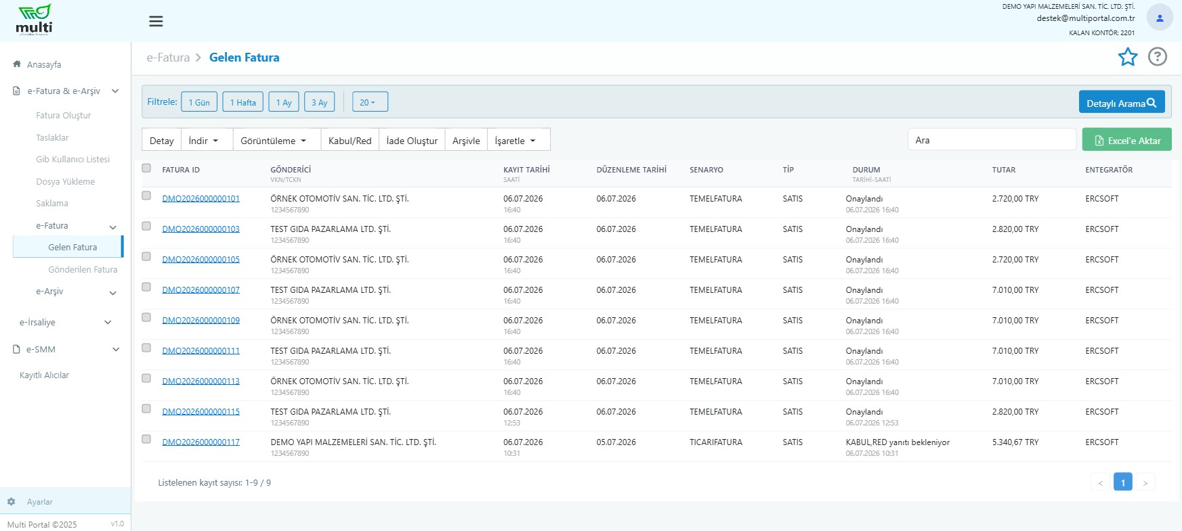Image resolution: width=1182 pixels, height=531 pixels.
Task: Select checkbox for invoice DMO2026000000117
Action: point(146,439)
